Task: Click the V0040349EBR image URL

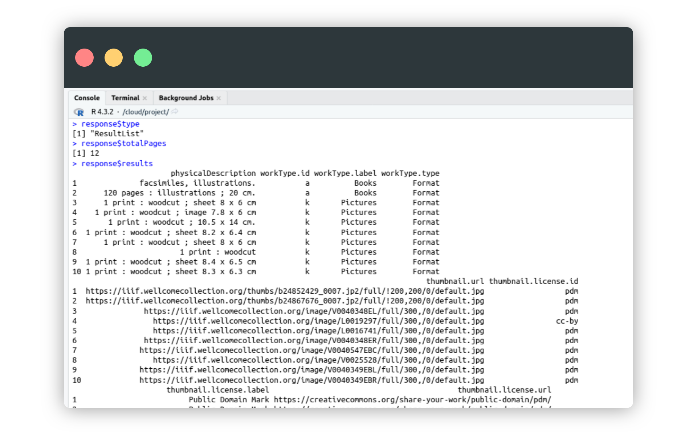Action: click(312, 380)
